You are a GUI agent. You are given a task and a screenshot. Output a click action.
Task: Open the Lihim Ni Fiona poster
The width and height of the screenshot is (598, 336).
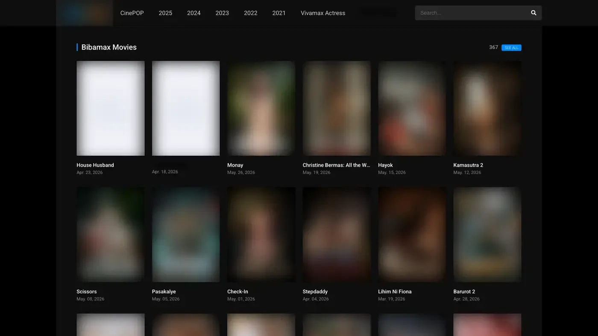pyautogui.click(x=412, y=235)
